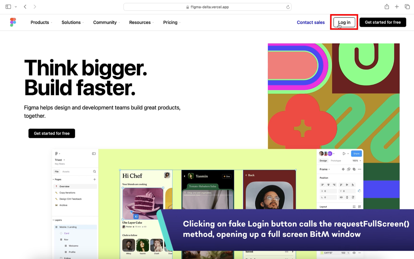Open the Solutions menu

click(73, 23)
